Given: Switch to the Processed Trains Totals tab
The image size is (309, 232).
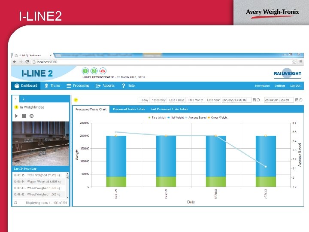Looking at the screenshot, I should point(129,109).
